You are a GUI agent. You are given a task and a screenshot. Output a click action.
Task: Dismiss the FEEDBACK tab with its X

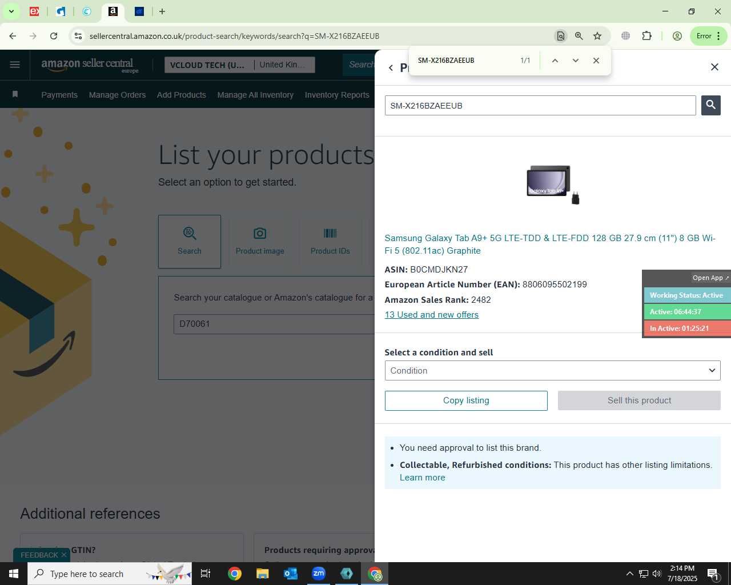pyautogui.click(x=64, y=555)
